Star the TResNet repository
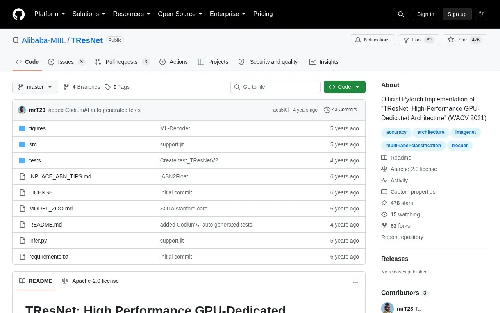Screen dimensions: 500x313 pyautogui.click(x=465, y=40)
